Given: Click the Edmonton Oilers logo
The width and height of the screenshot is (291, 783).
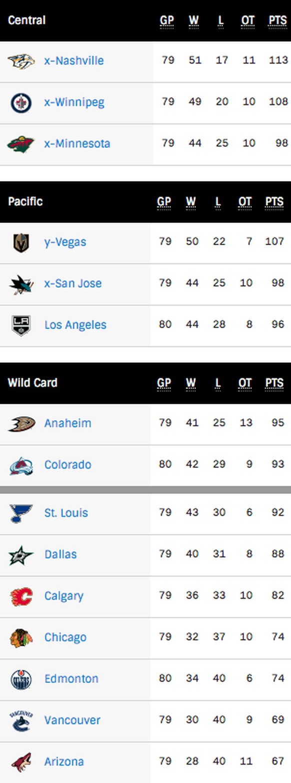Looking at the screenshot, I should 21,679.
